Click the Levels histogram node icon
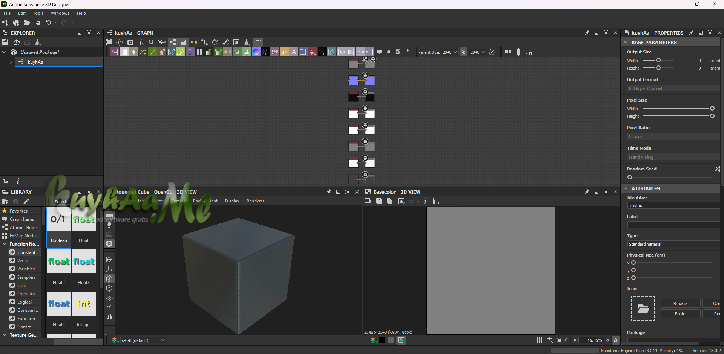The width and height of the screenshot is (724, 354). (x=247, y=52)
